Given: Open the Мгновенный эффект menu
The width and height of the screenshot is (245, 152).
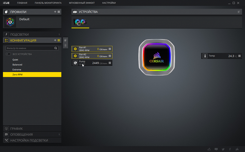Looking at the screenshot, I should pyautogui.click(x=82, y=3).
